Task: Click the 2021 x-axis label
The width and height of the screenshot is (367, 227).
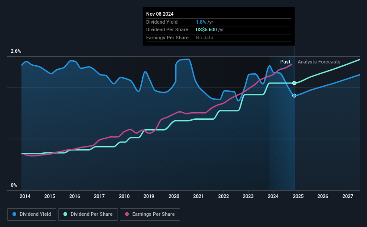Action: [198, 196]
